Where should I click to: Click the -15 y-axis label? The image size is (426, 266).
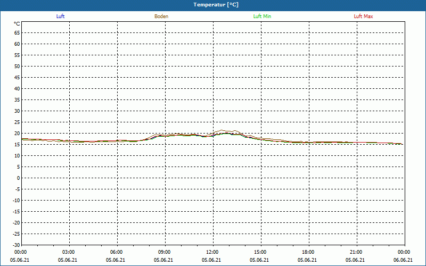point(17,211)
